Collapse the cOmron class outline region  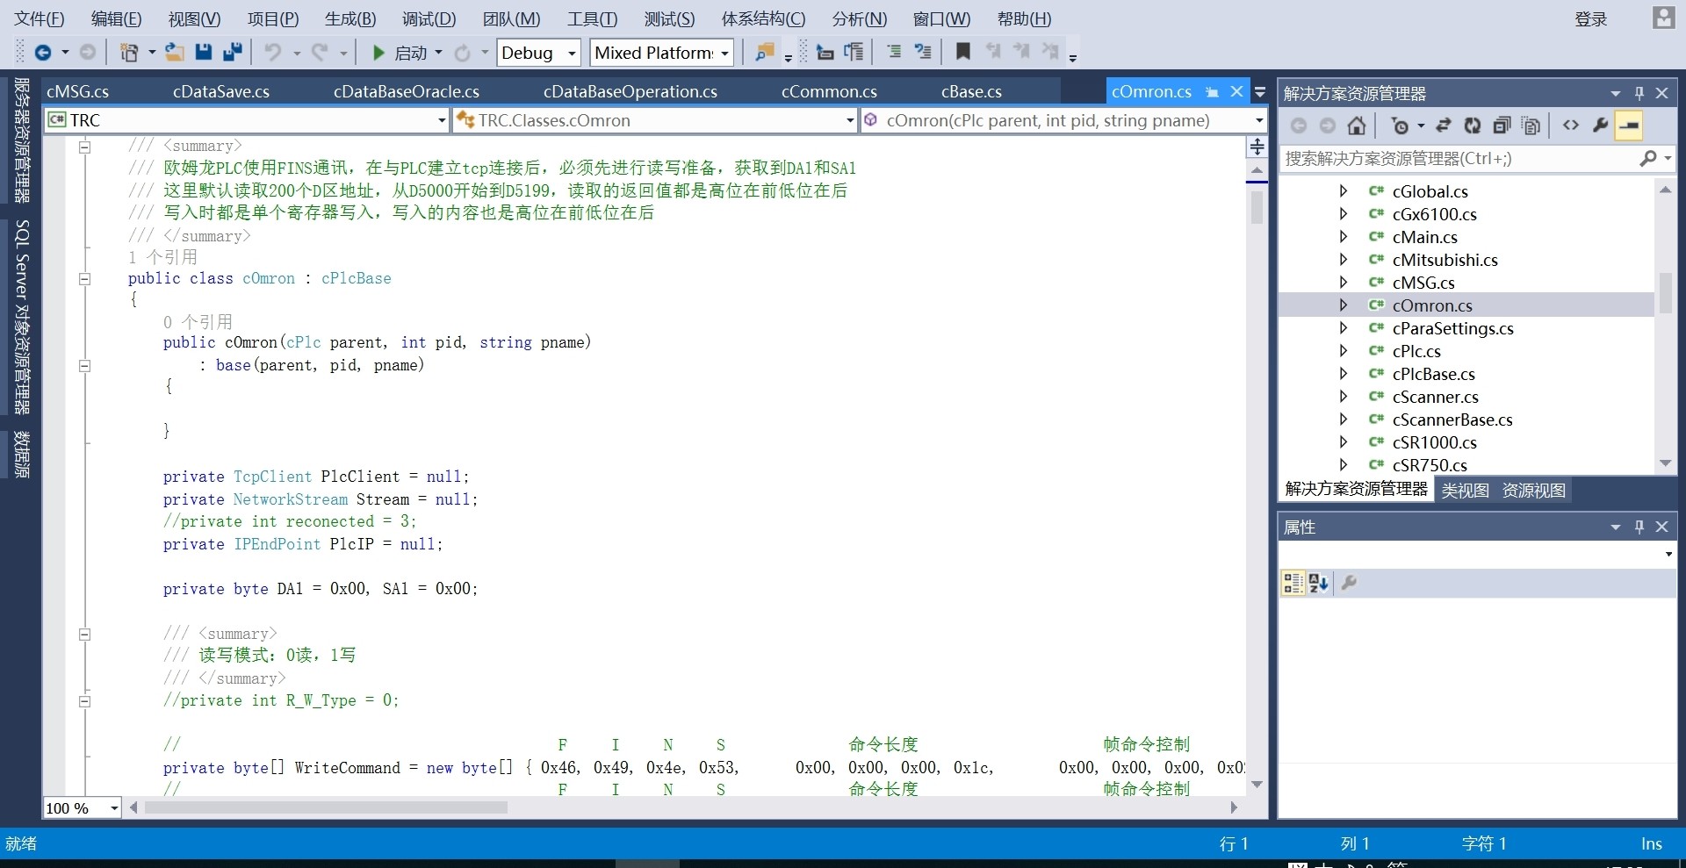[x=85, y=279]
